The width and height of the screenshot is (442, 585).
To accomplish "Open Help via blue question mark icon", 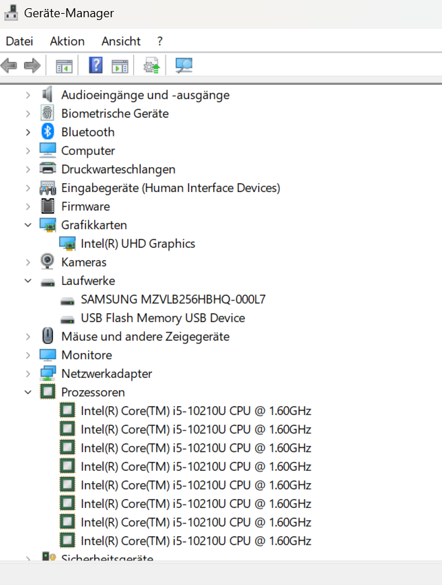I will (96, 65).
